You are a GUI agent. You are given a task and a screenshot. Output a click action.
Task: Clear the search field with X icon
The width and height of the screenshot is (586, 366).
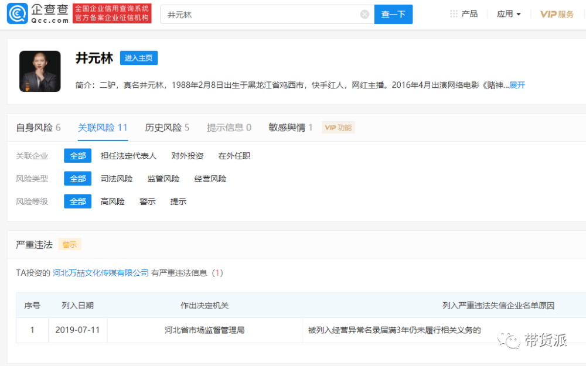pos(364,15)
